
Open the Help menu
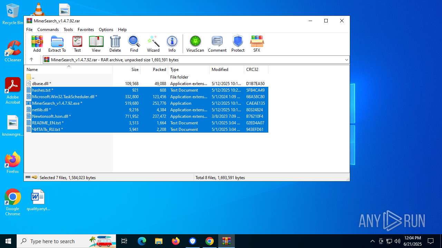122,30
